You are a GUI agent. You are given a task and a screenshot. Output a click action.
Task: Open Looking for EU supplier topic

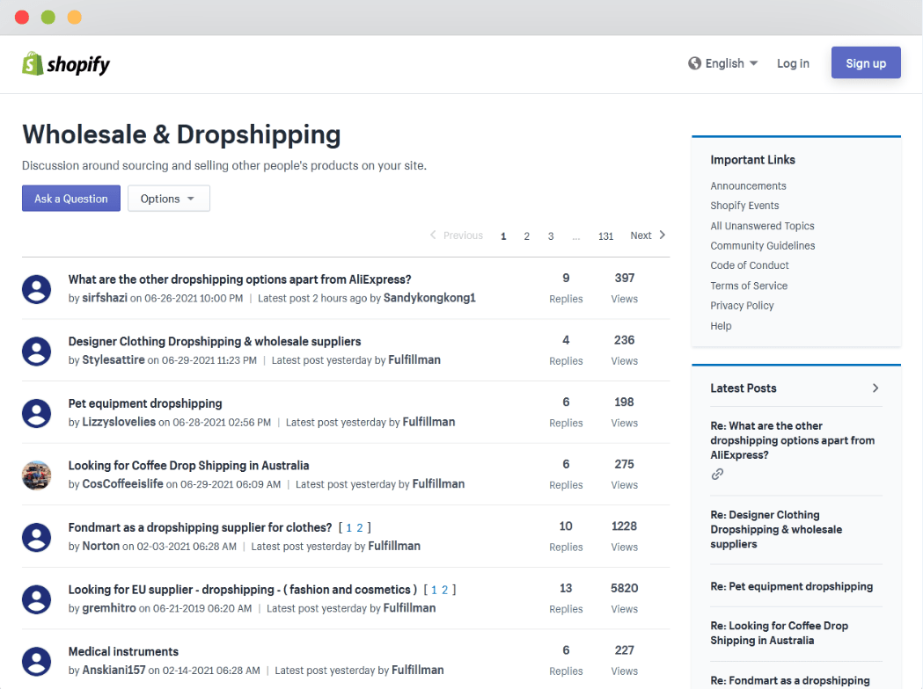click(x=243, y=589)
